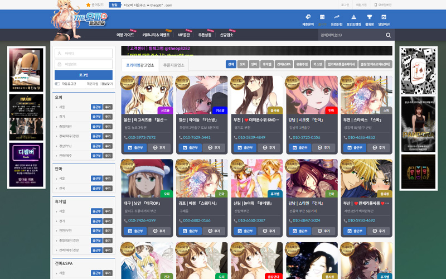The image size is (446, 279).
Task: Click the star icon beside 즐겨찾기
Action: pos(88,5)
